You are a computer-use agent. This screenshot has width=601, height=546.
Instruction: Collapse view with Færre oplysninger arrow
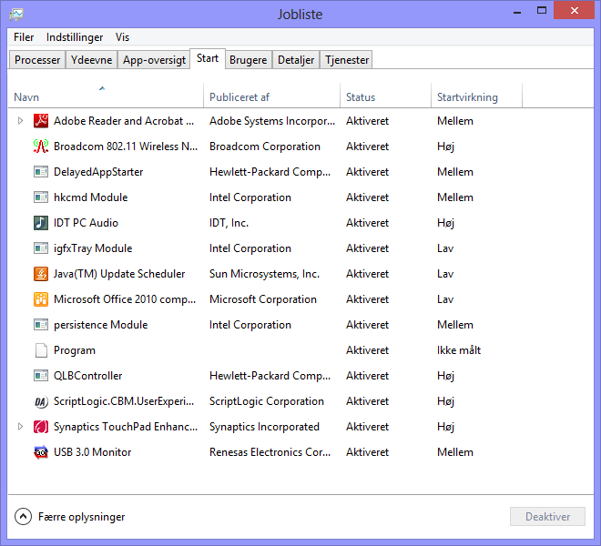tap(24, 517)
